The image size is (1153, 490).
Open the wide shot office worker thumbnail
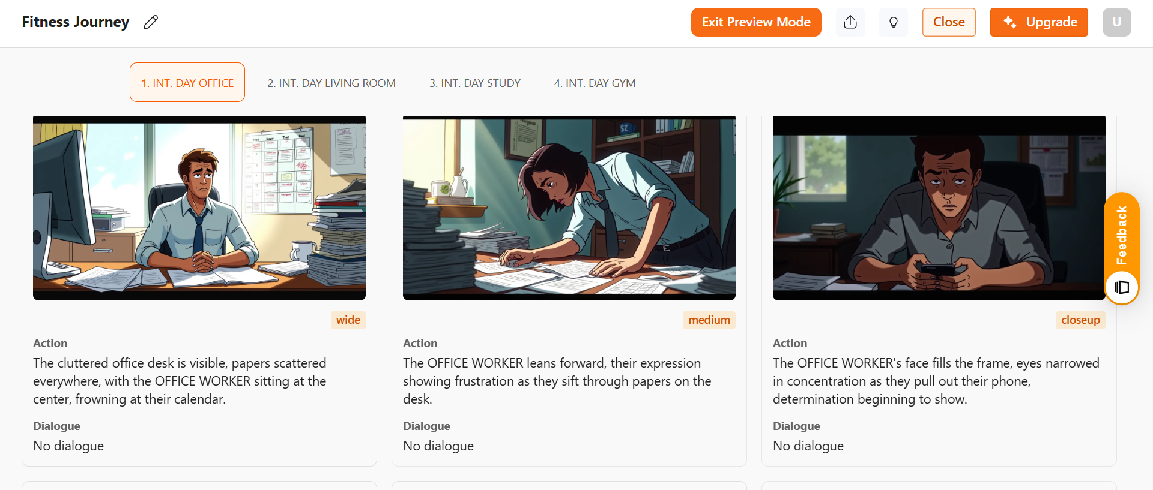(199, 208)
